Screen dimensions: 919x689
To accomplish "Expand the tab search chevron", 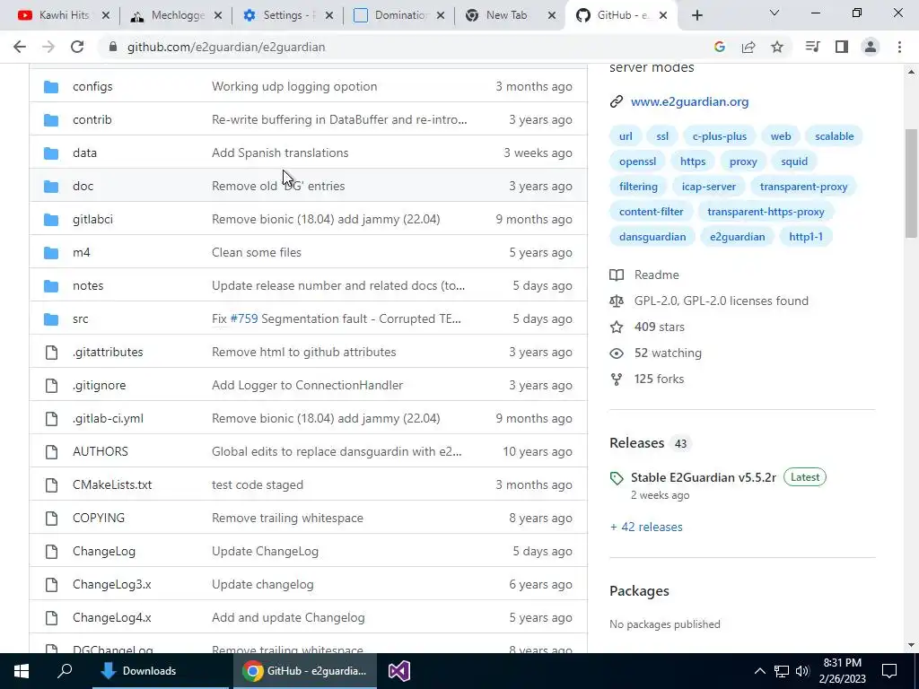I will coord(775,13).
